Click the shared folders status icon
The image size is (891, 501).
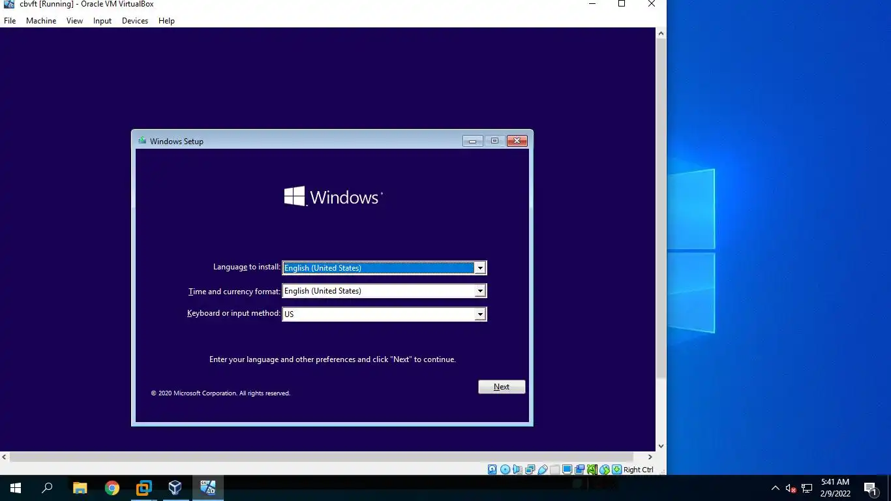coord(554,470)
